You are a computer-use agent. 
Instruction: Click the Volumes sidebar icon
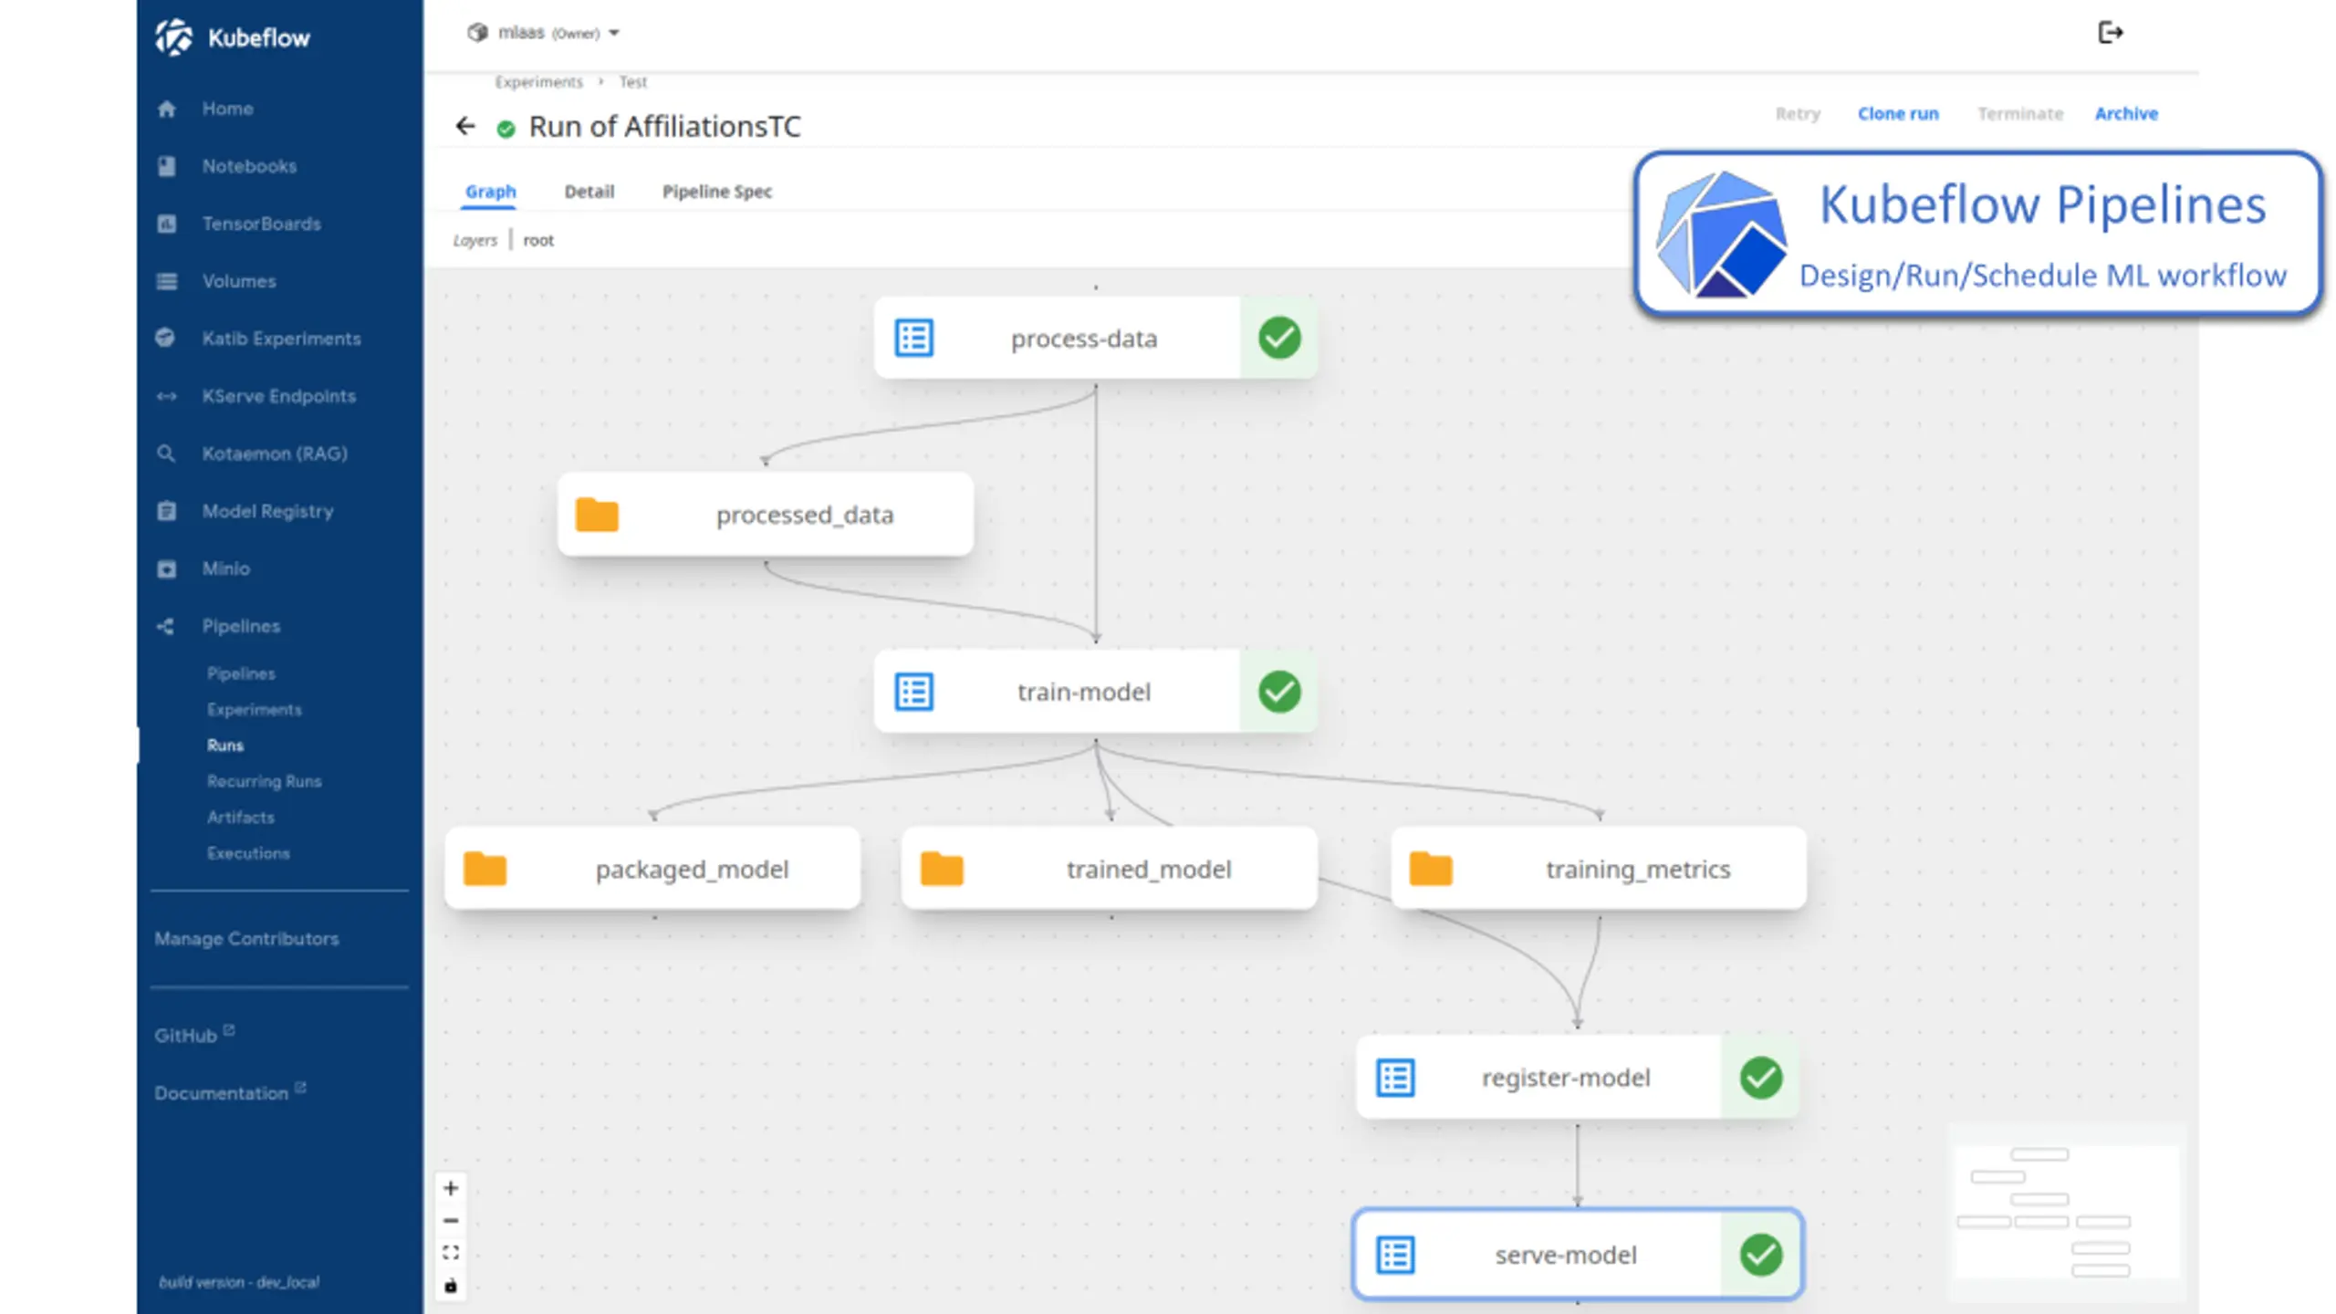[166, 281]
